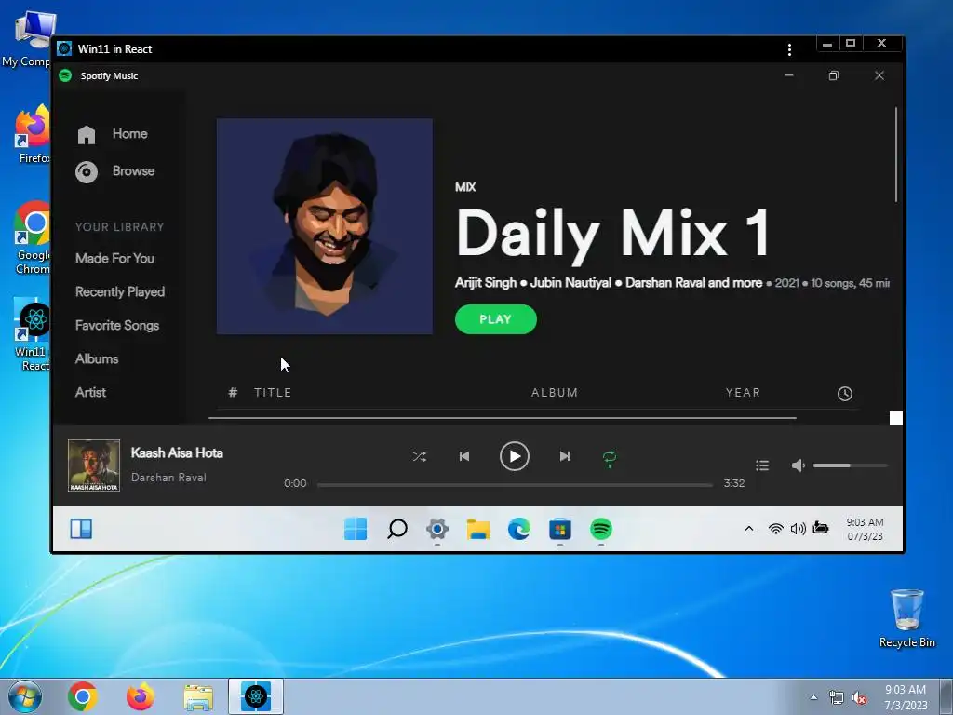Open the three-dot menu in Win11 in React

[x=789, y=50]
